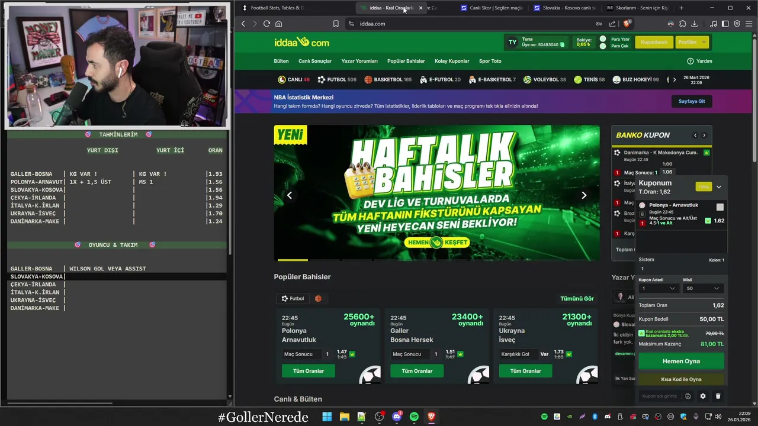Open the music note playlist icon

click(x=713, y=24)
